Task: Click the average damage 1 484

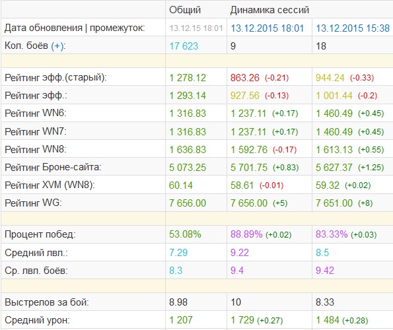Action: 328,320
